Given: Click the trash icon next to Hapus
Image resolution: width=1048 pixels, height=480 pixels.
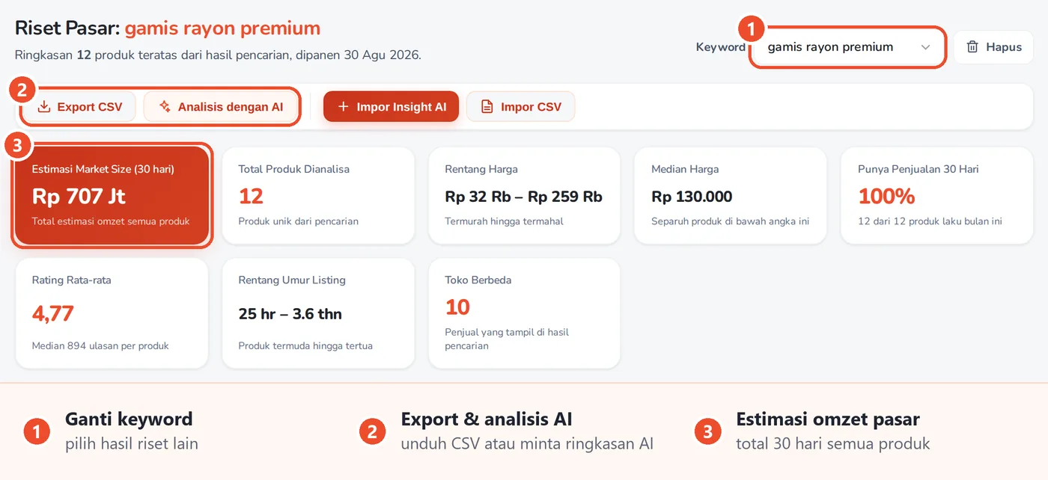Looking at the screenshot, I should (972, 47).
